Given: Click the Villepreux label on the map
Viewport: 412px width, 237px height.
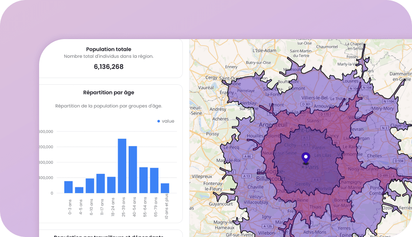Looking at the screenshot, I should point(202,176).
